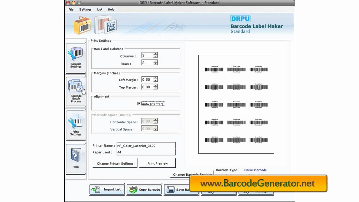Click the Print Preview button

pos(157,163)
